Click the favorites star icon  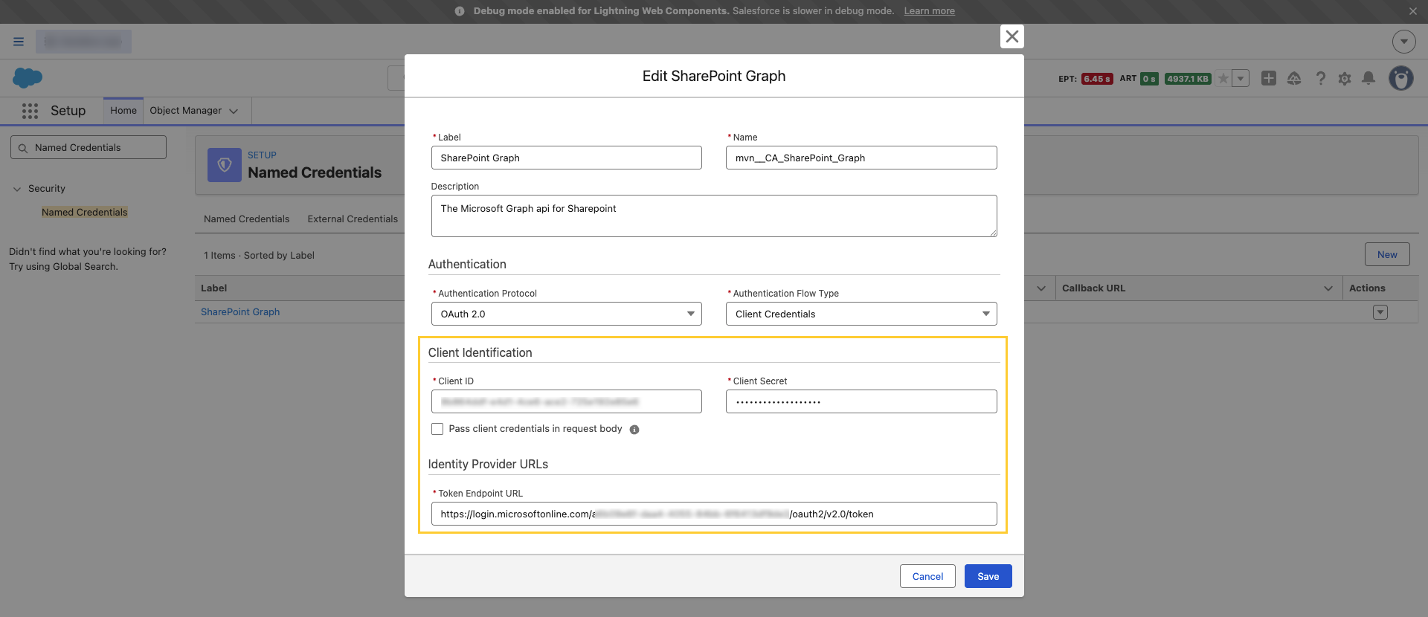(1223, 78)
